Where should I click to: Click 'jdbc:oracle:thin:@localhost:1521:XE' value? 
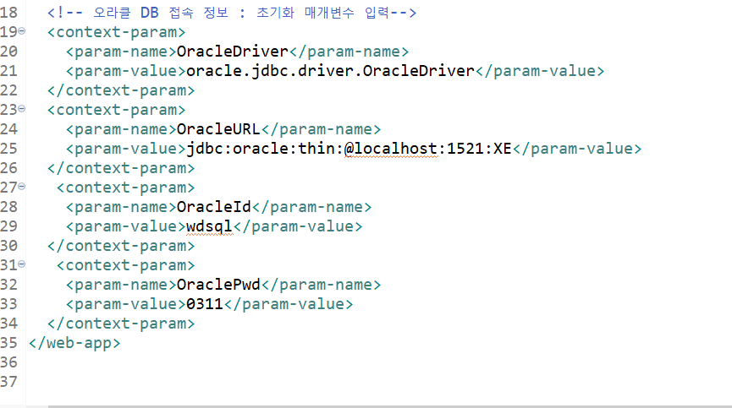tap(349, 149)
